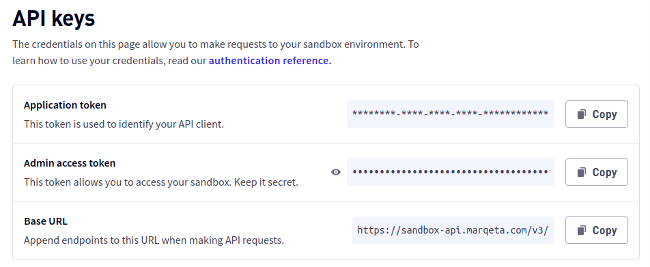The width and height of the screenshot is (650, 267).
Task: Click the API keys page heading
Action: [54, 18]
